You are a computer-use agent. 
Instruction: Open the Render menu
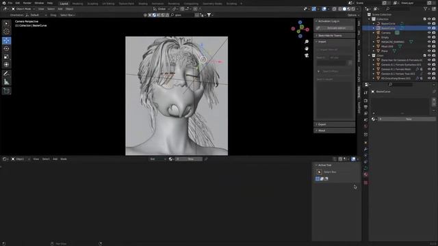pos(27,3)
